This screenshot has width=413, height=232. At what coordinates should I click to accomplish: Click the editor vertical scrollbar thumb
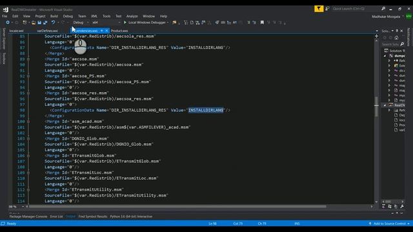377,106
